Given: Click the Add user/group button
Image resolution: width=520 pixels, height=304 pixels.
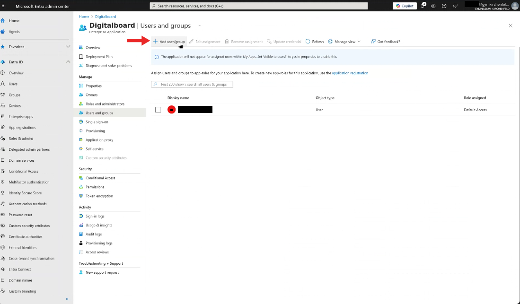Looking at the screenshot, I should [168, 42].
